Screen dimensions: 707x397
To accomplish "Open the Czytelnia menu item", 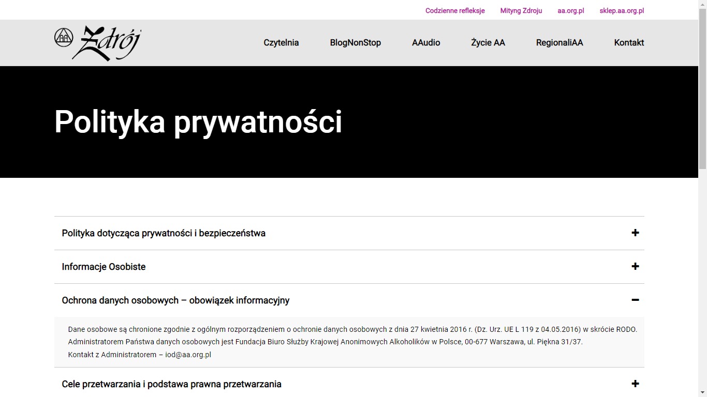I will click(281, 43).
